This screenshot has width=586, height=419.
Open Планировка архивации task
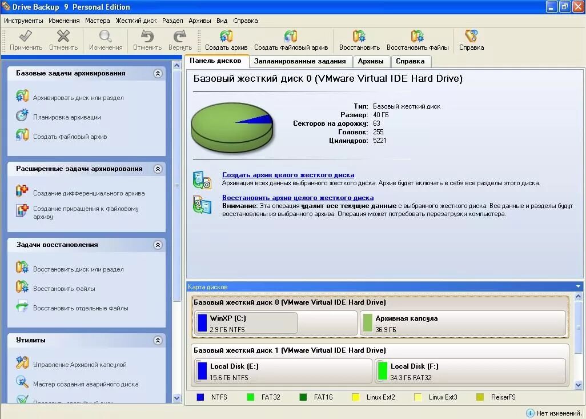click(x=67, y=118)
